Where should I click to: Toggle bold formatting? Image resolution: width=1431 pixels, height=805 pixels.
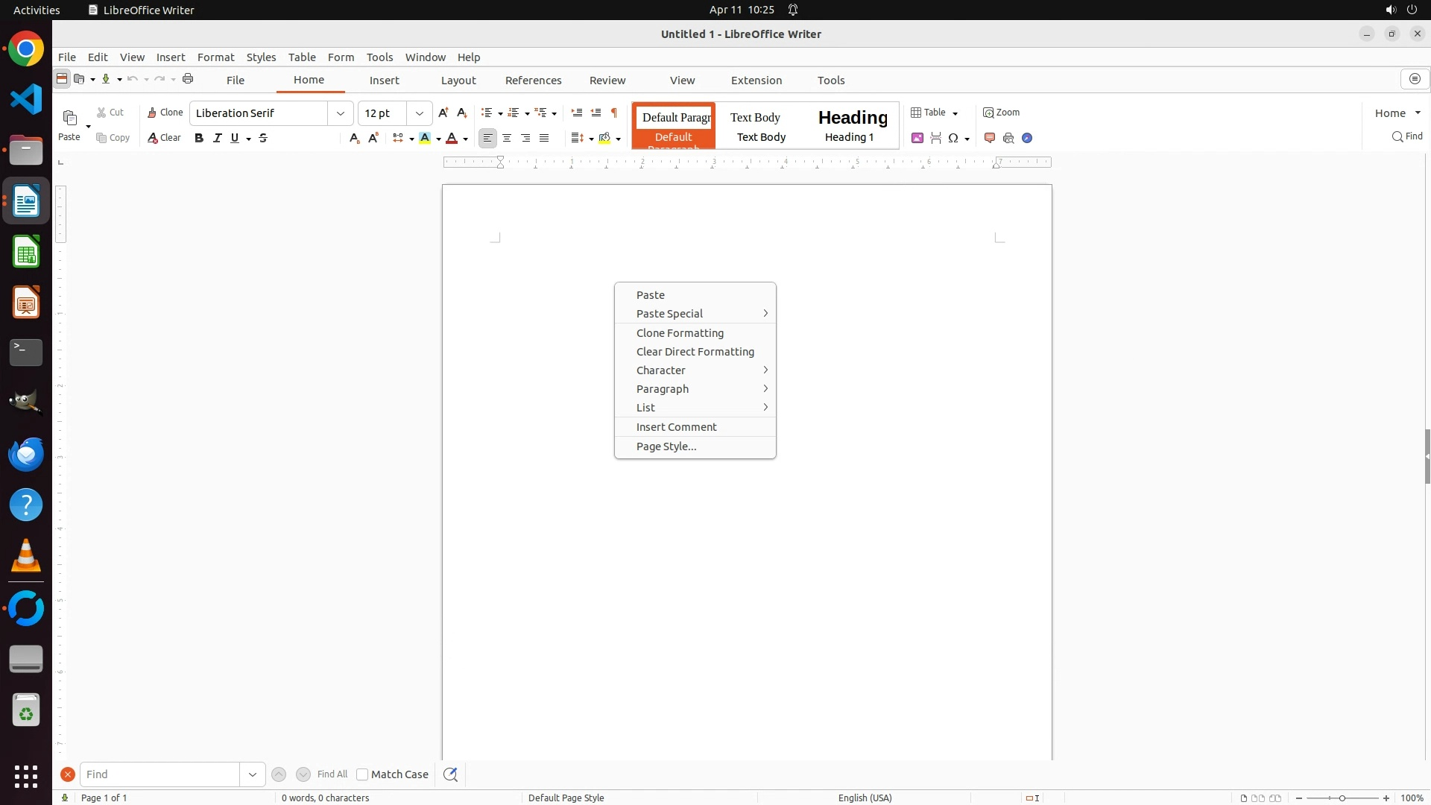199,138
